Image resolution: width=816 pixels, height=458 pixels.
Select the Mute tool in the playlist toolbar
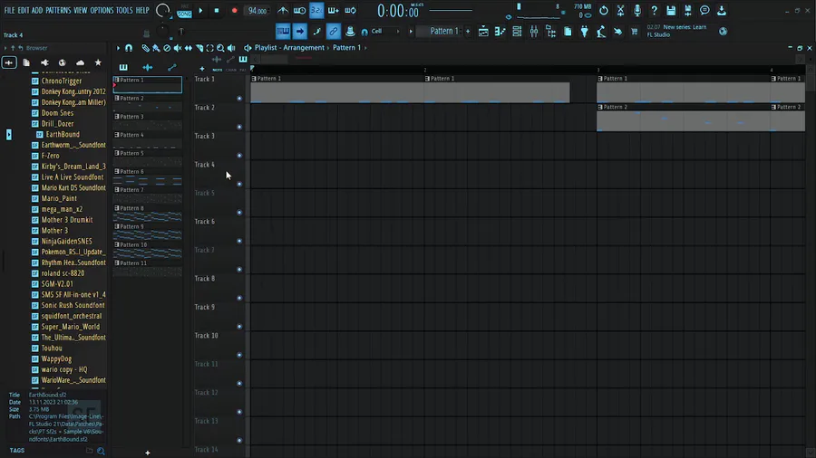click(178, 48)
